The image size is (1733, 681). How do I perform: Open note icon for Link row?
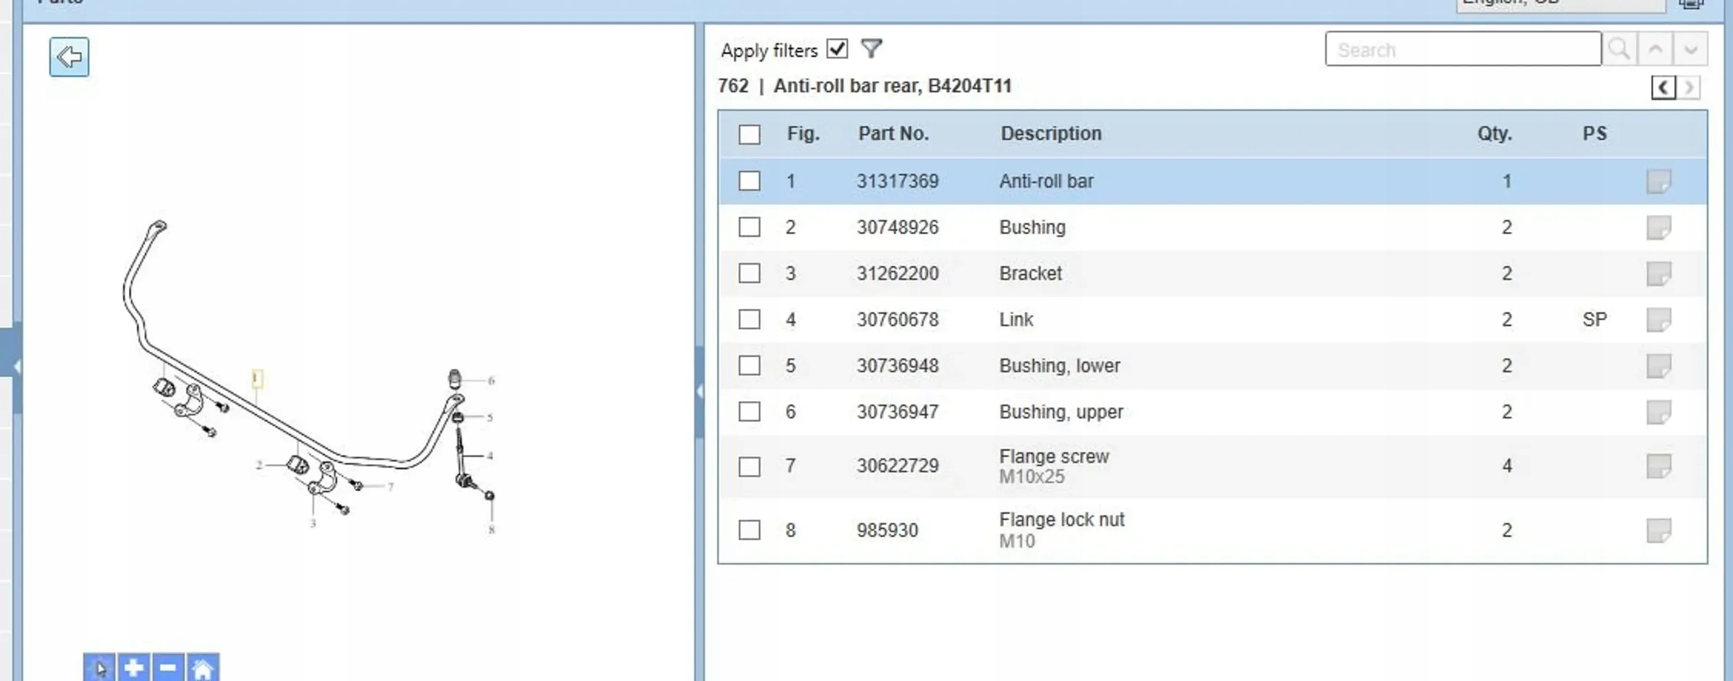tap(1659, 320)
